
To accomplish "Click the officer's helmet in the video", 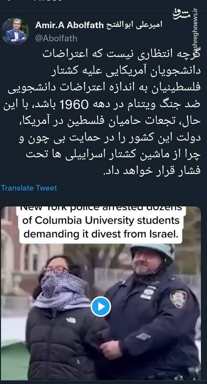I will pos(152,252).
